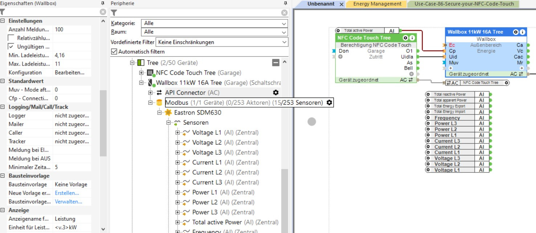The width and height of the screenshot is (536, 233).
Task: Pin the Eigenschaften (Wallbox) panel
Action: [x=103, y=3]
